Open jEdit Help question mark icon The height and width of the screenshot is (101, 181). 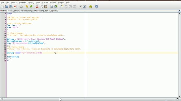(x=96, y=6)
